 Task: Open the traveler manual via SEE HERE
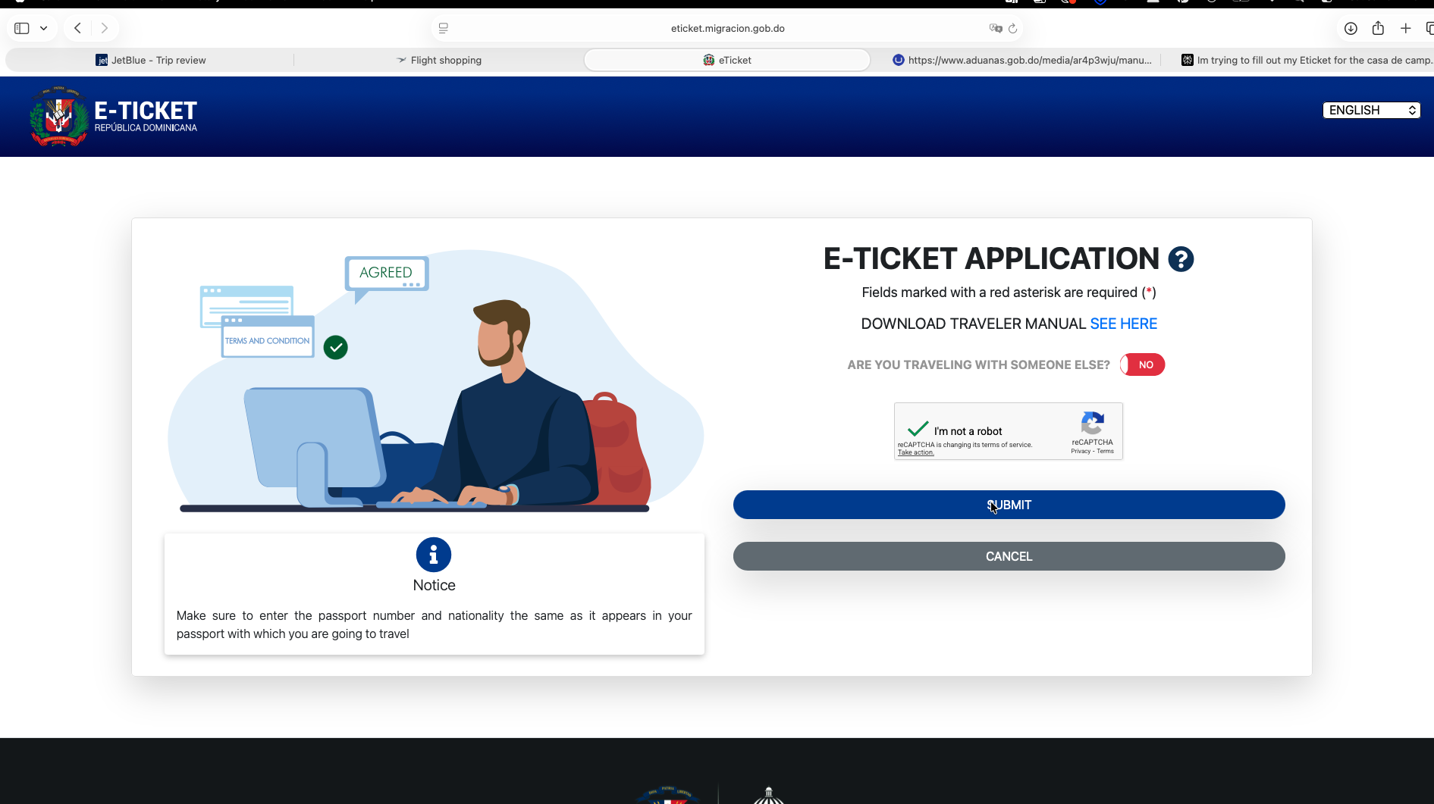(1123, 324)
